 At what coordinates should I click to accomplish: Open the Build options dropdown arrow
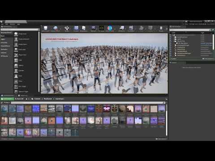point(146,29)
